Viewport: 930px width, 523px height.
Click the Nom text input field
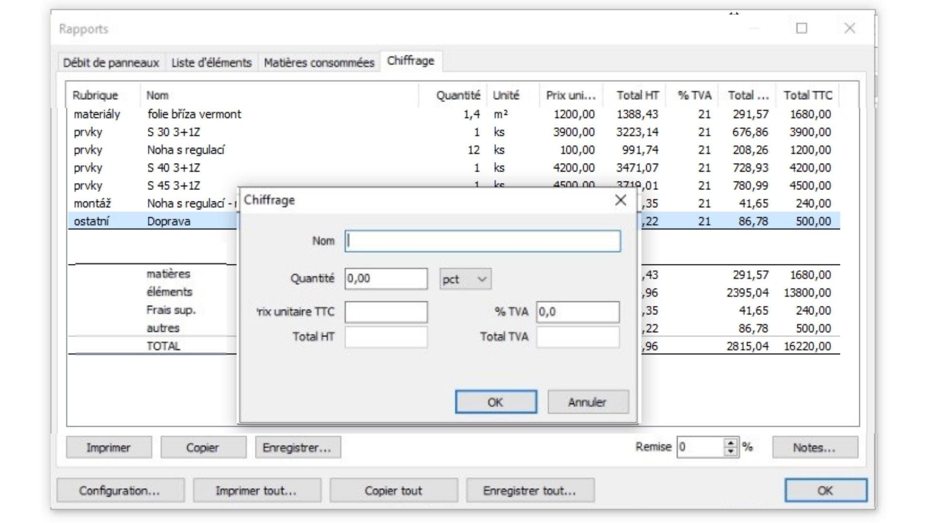[x=482, y=241]
